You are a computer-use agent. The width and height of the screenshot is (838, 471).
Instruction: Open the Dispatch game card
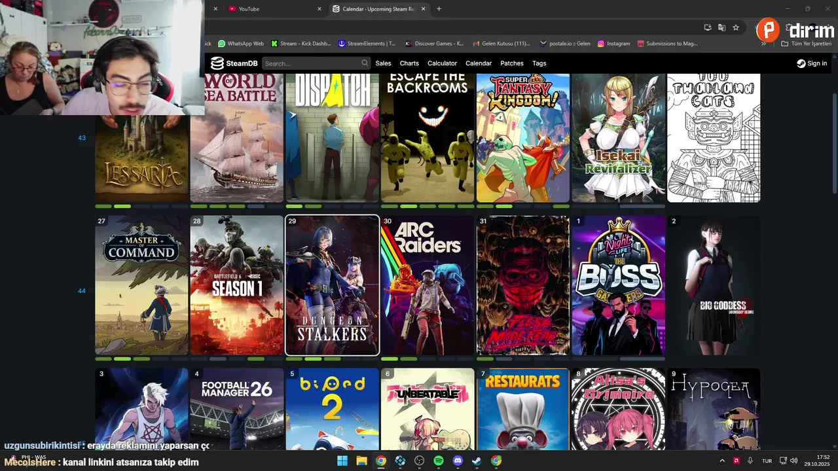(x=332, y=138)
